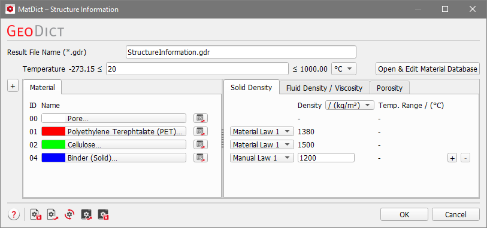Switch to Porosity tab
Screen dimensions: 487x228
[x=389, y=88]
